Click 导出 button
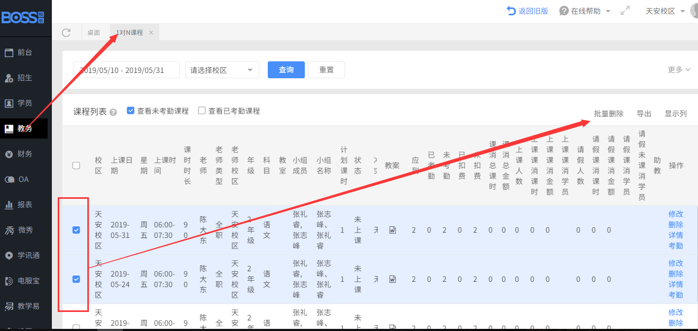698x331 pixels. coord(644,114)
